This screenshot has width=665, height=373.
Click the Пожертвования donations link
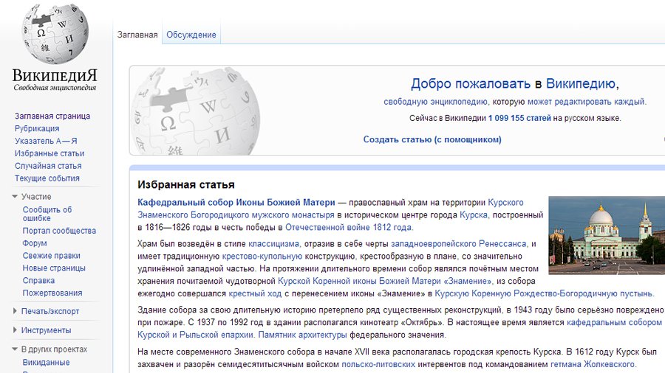click(52, 293)
